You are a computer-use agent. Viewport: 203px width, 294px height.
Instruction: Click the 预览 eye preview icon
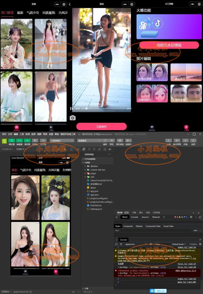tap(112, 141)
